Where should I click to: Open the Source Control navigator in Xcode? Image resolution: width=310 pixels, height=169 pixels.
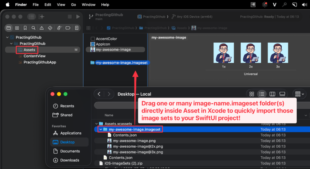click(17, 28)
